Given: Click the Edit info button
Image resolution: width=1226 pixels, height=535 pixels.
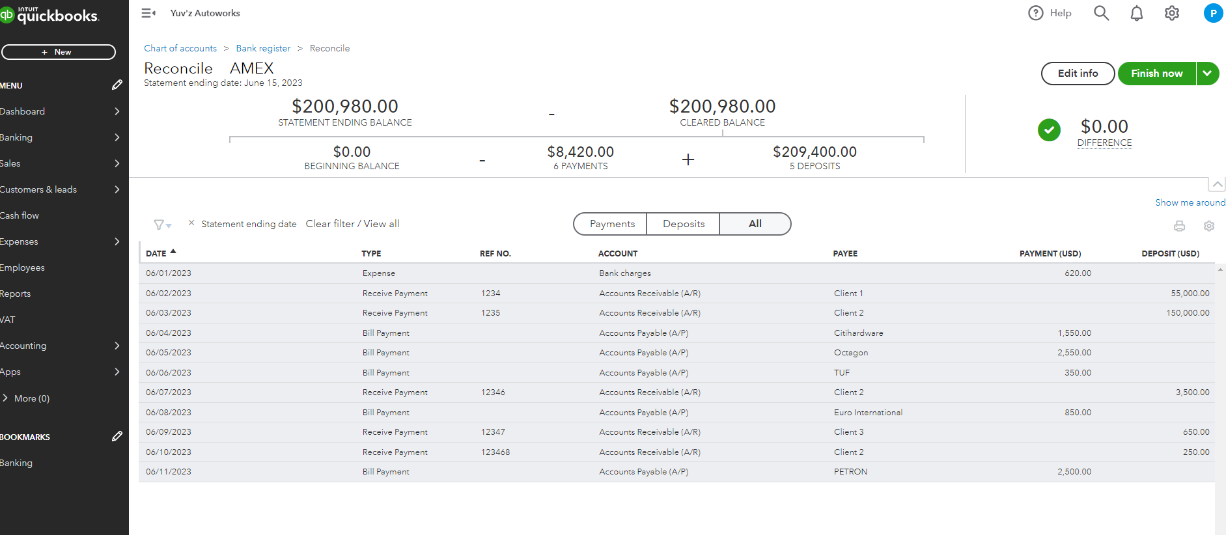Looking at the screenshot, I should [1078, 74].
